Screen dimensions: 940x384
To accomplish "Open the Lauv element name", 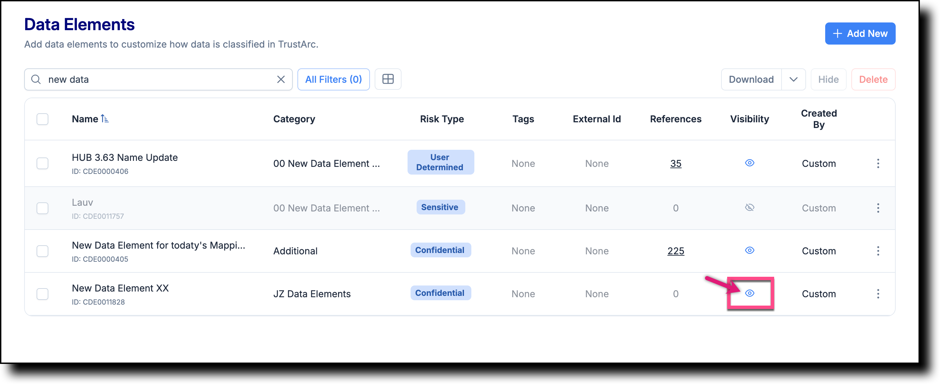I will click(83, 202).
